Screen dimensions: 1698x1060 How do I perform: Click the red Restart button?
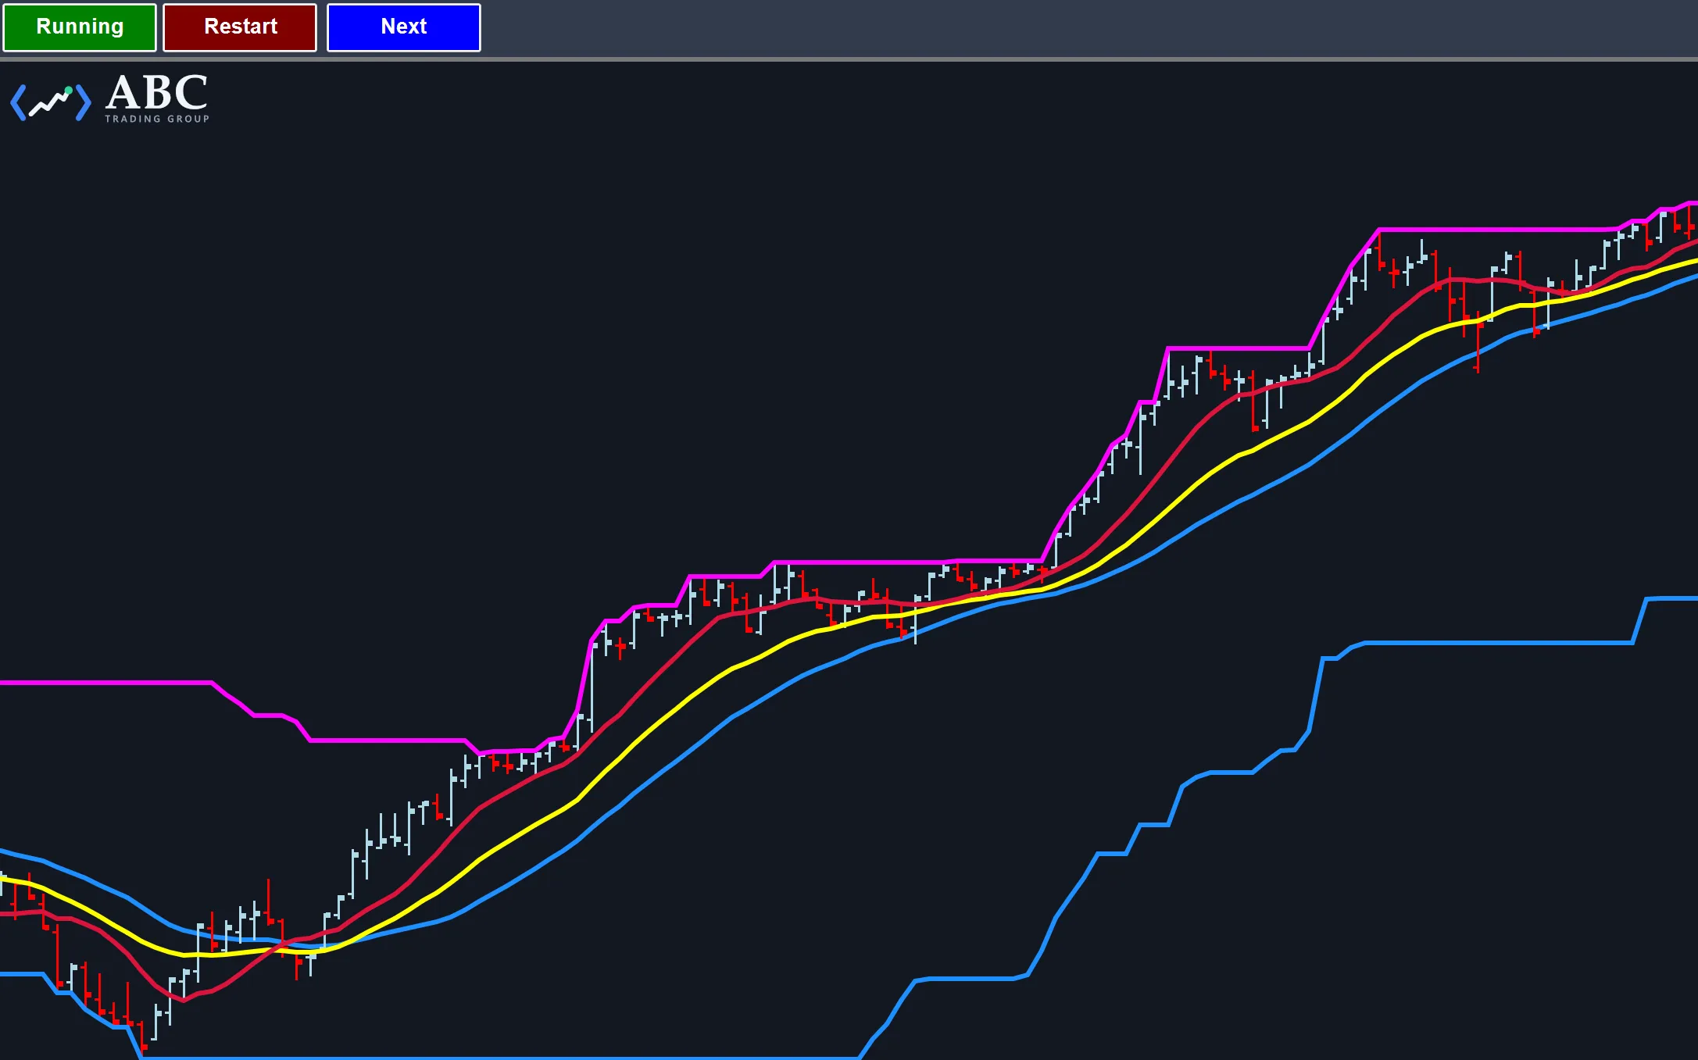point(240,27)
